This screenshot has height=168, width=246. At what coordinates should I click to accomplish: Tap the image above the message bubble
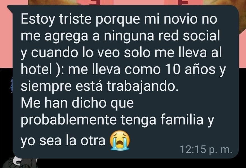(x=123, y=2)
